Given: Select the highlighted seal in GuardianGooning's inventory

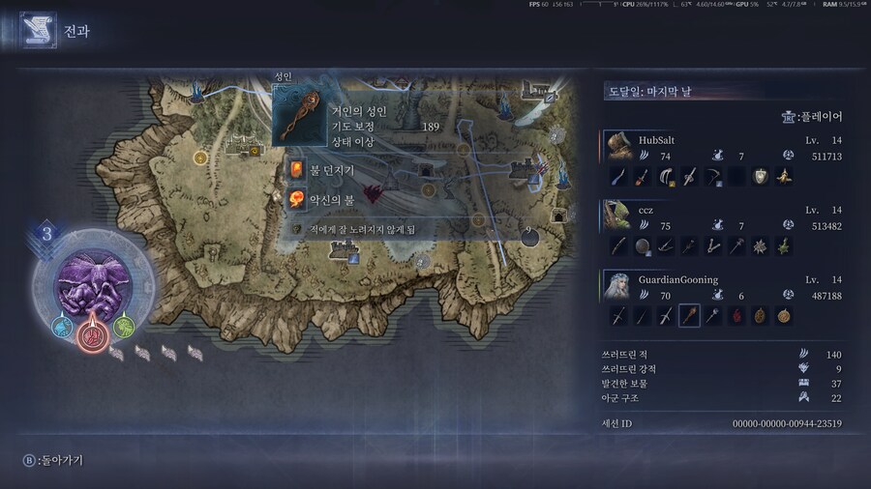Looking at the screenshot, I should pyautogui.click(x=689, y=316).
